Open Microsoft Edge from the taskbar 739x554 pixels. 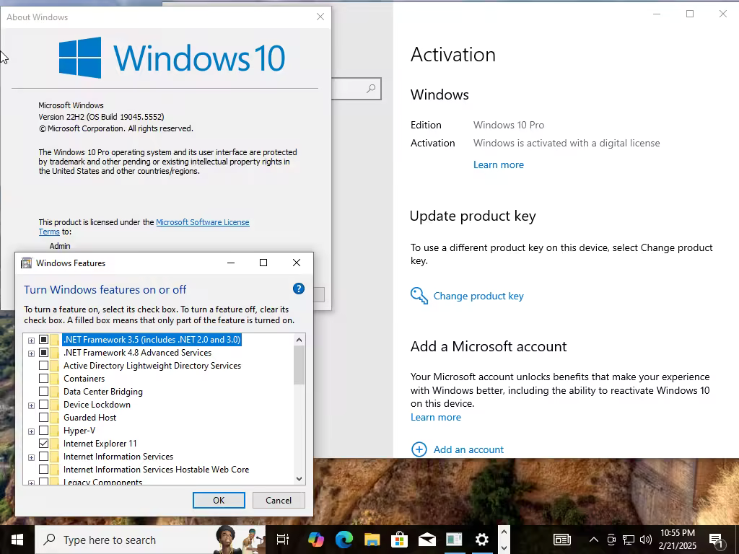point(344,540)
